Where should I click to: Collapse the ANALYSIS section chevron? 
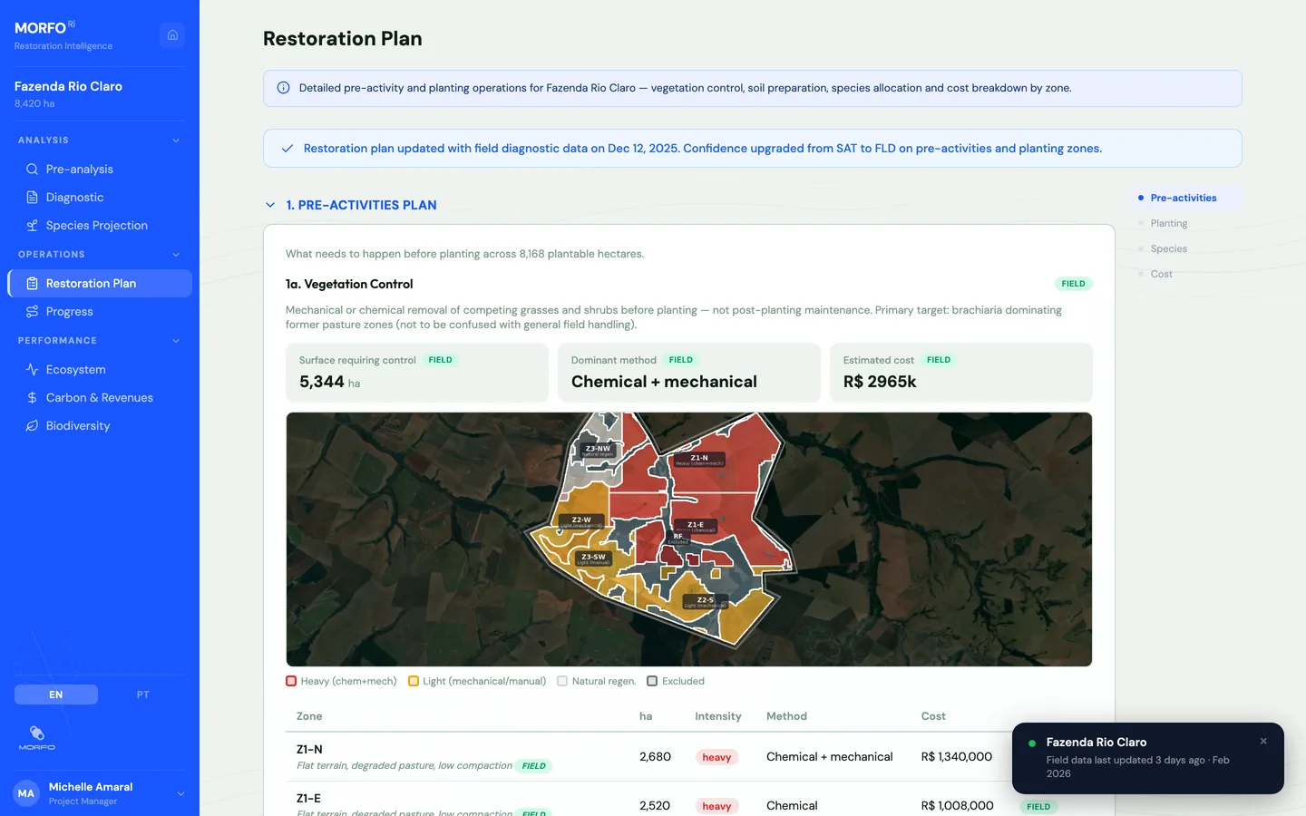[176, 140]
